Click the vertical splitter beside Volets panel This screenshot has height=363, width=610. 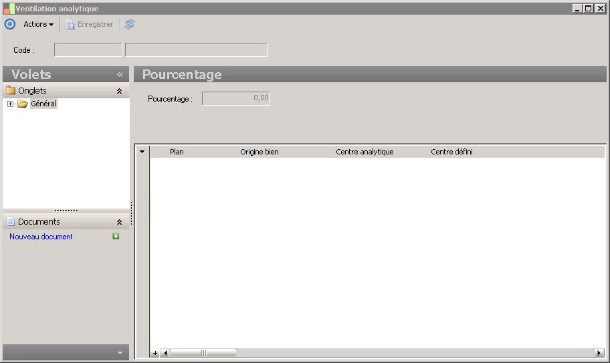[x=132, y=213]
